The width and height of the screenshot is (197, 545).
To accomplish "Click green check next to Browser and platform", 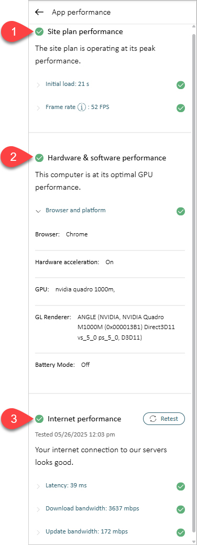I will (x=181, y=211).
